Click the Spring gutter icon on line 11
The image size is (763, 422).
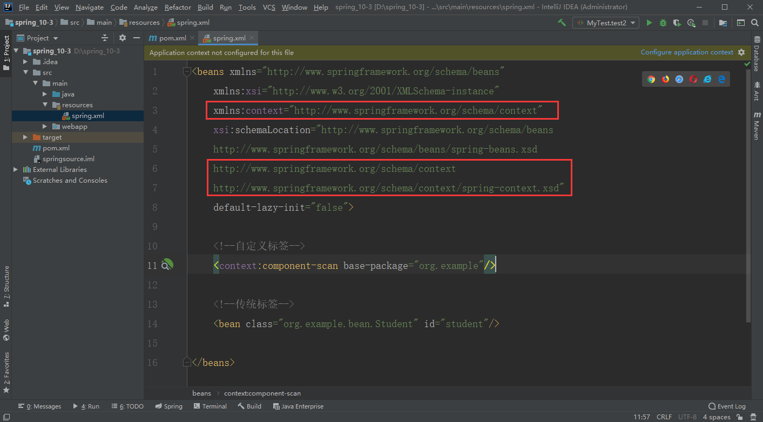(167, 265)
